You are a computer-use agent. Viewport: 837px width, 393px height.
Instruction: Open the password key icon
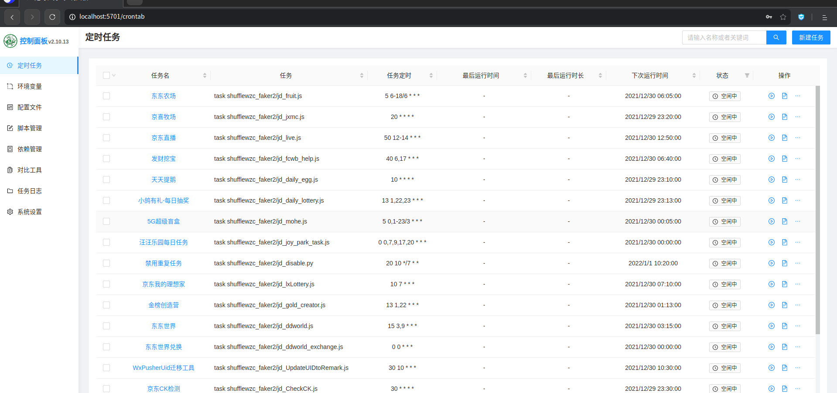coord(769,17)
